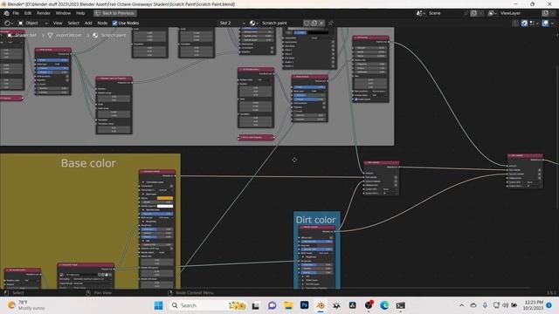The image size is (559, 314).
Task: Click the microphone tray icon
Action: (485, 305)
